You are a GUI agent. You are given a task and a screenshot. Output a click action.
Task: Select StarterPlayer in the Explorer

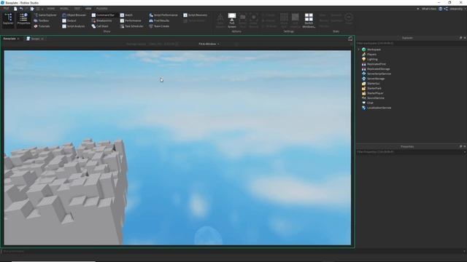(x=375, y=93)
